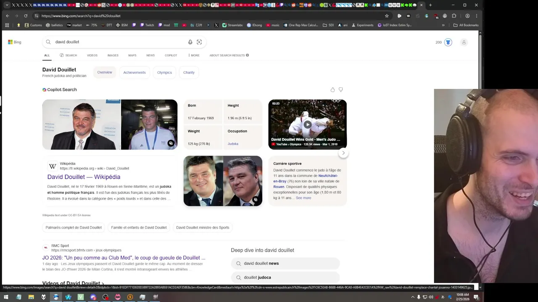
Task: Switch to the VIDEOS tab
Action: coord(92,55)
